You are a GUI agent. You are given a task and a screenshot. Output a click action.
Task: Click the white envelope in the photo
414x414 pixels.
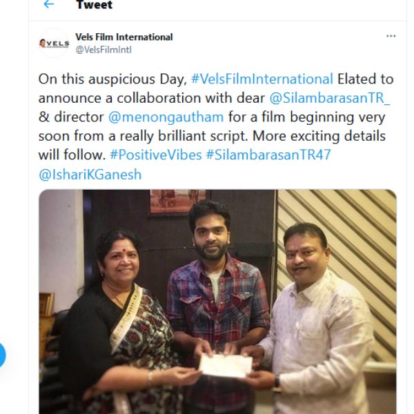click(x=226, y=365)
